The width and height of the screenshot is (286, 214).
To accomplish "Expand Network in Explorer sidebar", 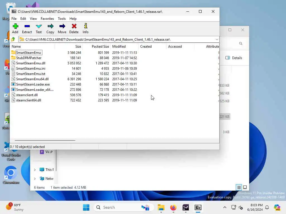I will (35, 179).
